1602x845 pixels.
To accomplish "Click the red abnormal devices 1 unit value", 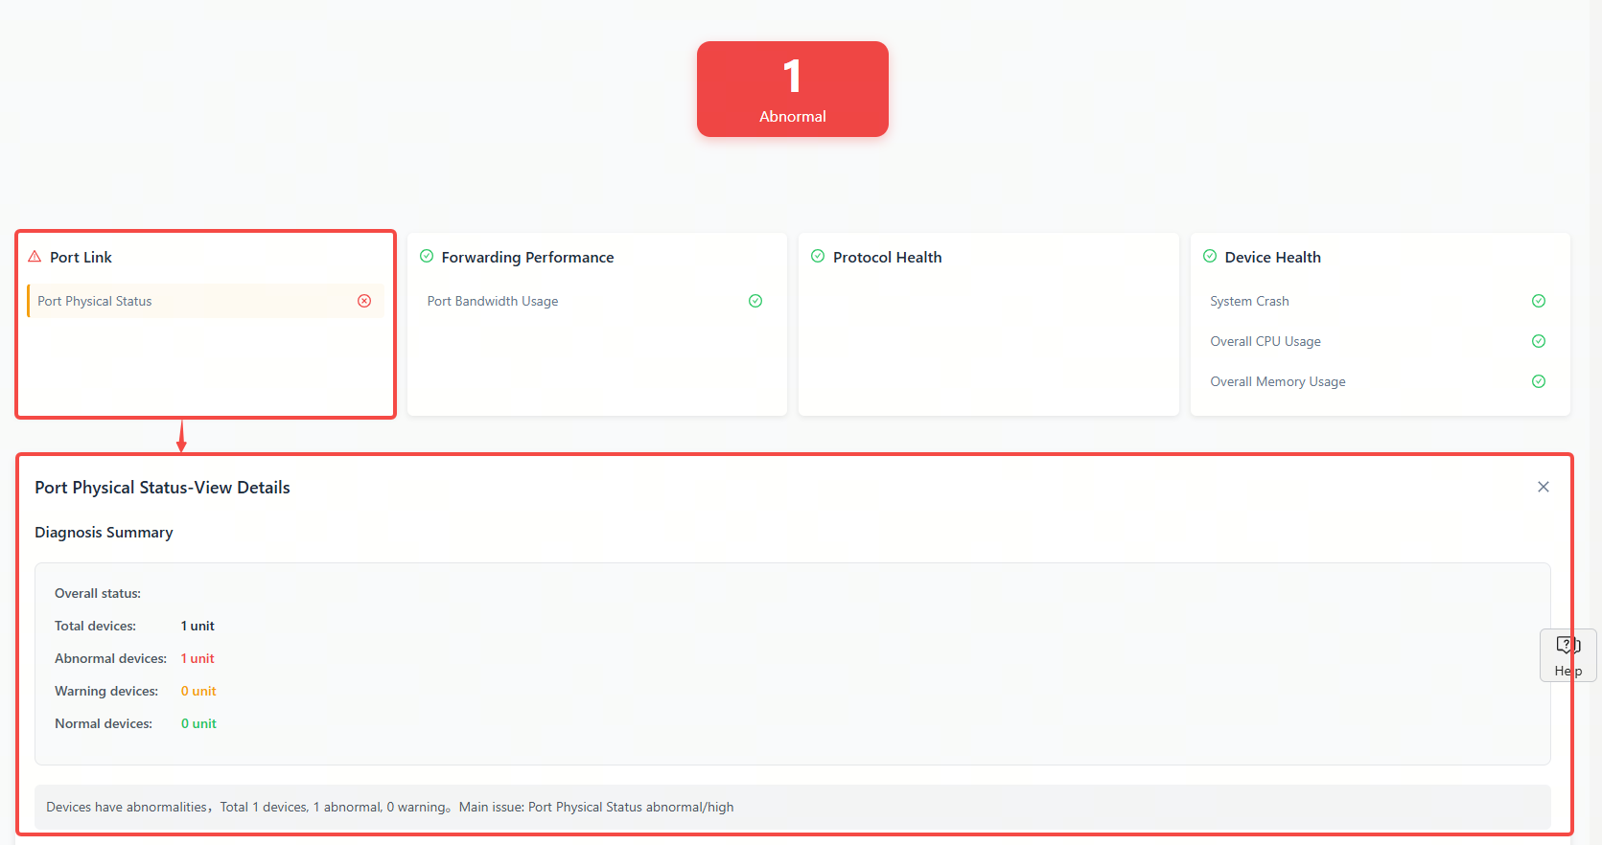I will coord(197,658).
